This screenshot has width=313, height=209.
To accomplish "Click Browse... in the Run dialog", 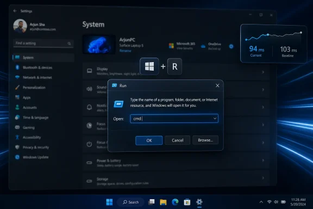I will (205, 140).
